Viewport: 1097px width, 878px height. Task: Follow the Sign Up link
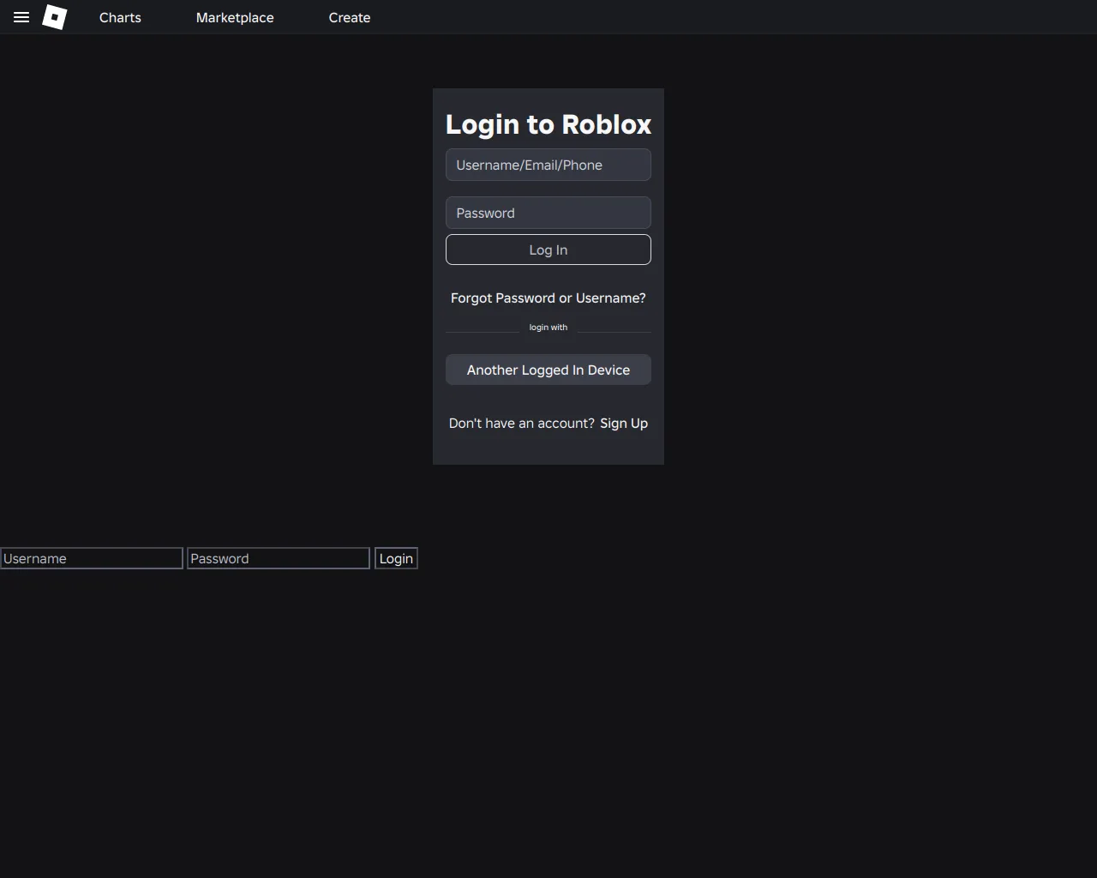click(624, 423)
